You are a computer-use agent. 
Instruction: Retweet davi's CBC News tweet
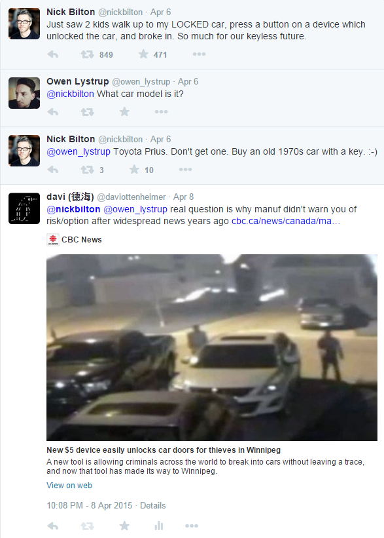pyautogui.click(x=88, y=526)
